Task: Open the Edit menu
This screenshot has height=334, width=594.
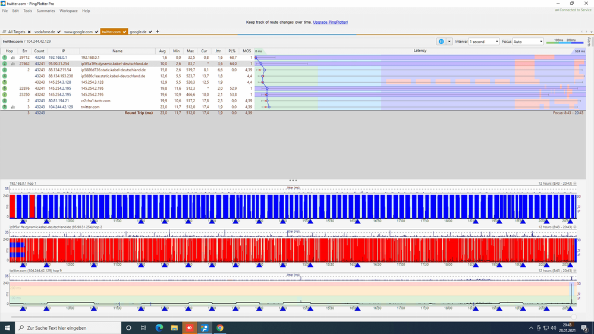Action: click(15, 11)
